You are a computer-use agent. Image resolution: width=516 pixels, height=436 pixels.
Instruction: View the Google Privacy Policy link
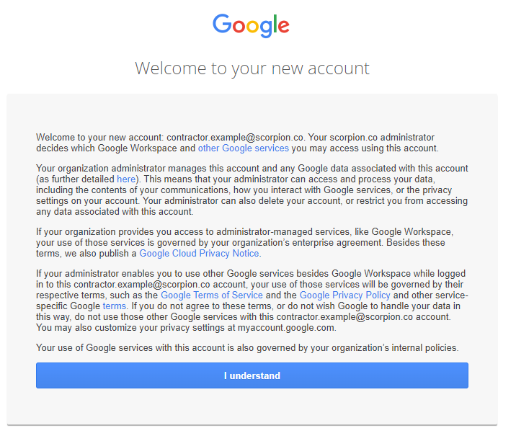point(345,295)
